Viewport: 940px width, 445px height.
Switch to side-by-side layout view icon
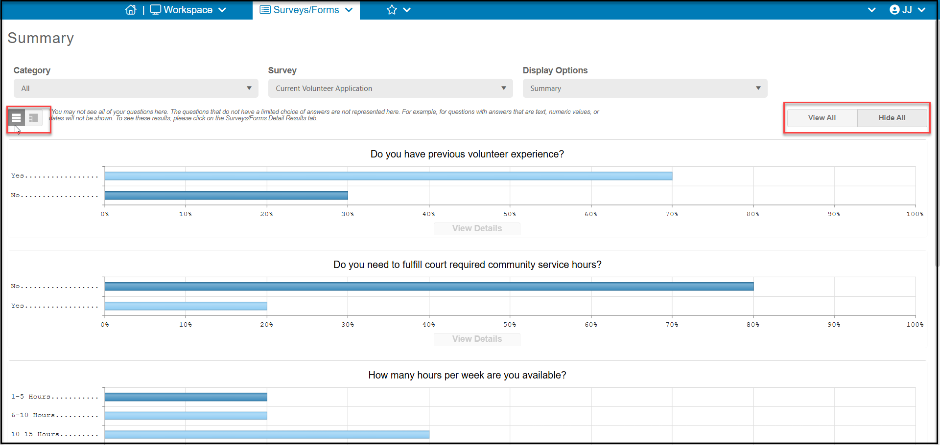click(33, 118)
